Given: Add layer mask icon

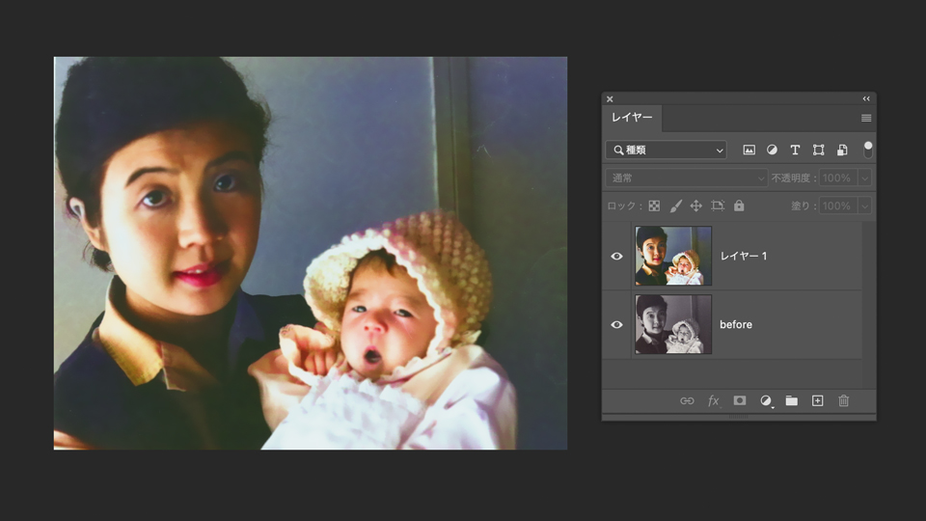Looking at the screenshot, I should pos(740,400).
